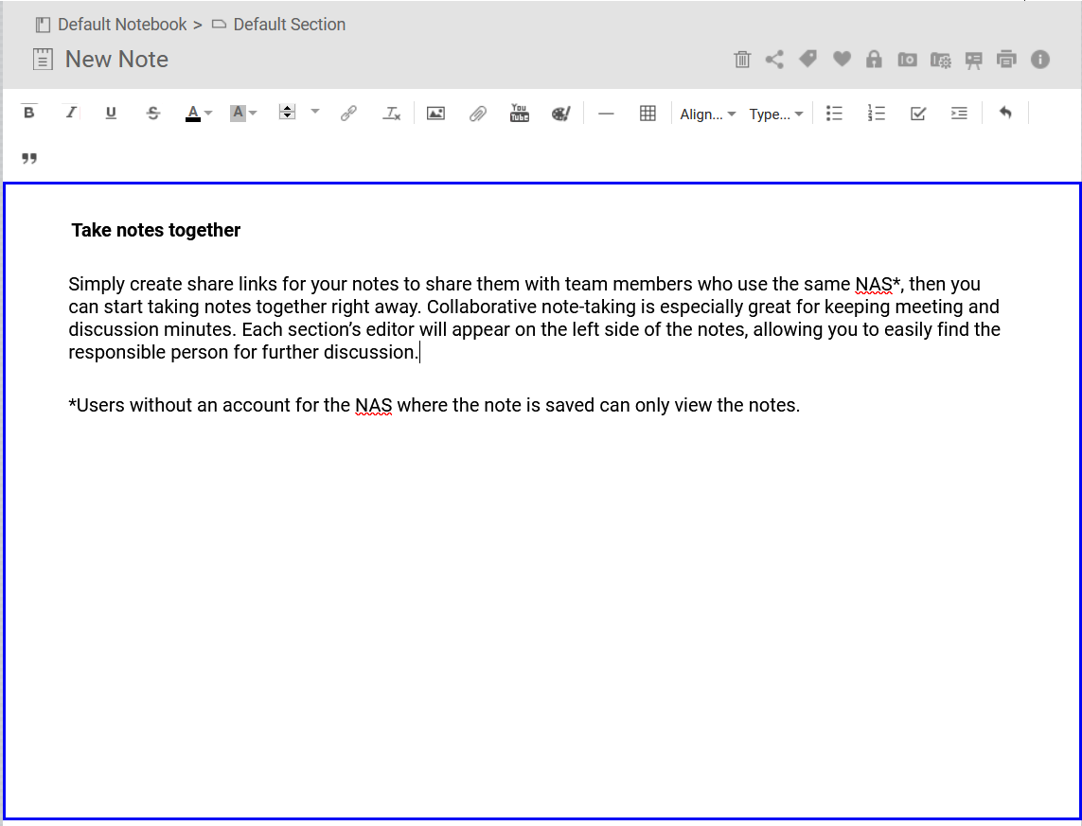Click the share icon in the note header
The width and height of the screenshot is (1082, 826).
(774, 60)
